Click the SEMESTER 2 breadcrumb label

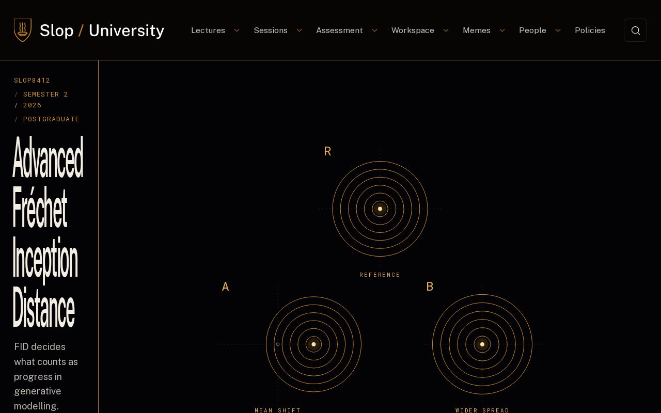point(45,94)
